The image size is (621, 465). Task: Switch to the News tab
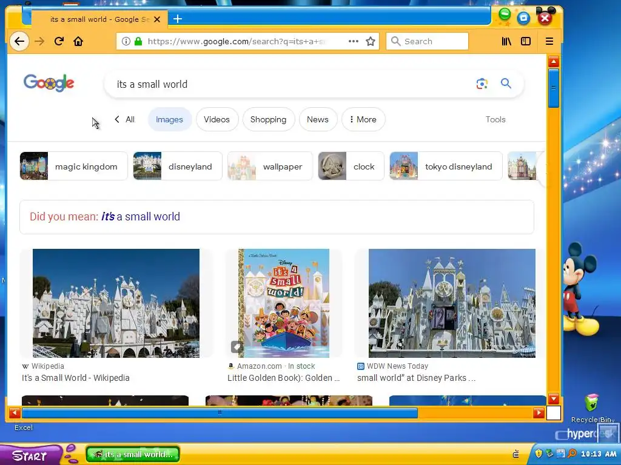[318, 119]
